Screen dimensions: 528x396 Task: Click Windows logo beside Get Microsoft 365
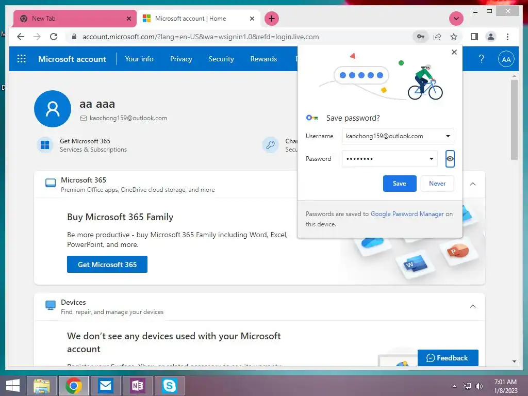[45, 145]
